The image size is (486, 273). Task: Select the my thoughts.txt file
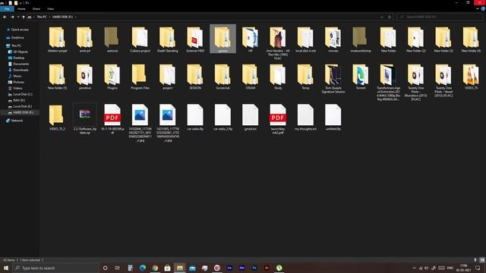(305, 117)
